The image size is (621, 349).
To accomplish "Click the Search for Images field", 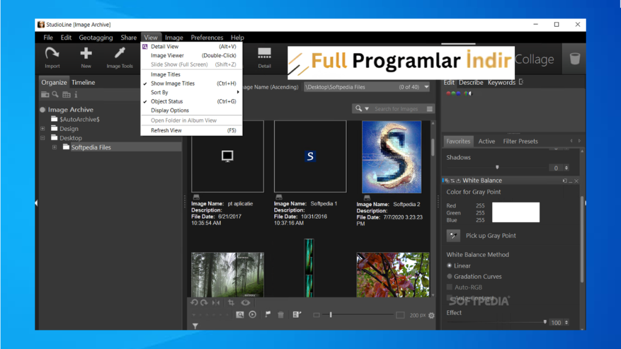I will [396, 109].
